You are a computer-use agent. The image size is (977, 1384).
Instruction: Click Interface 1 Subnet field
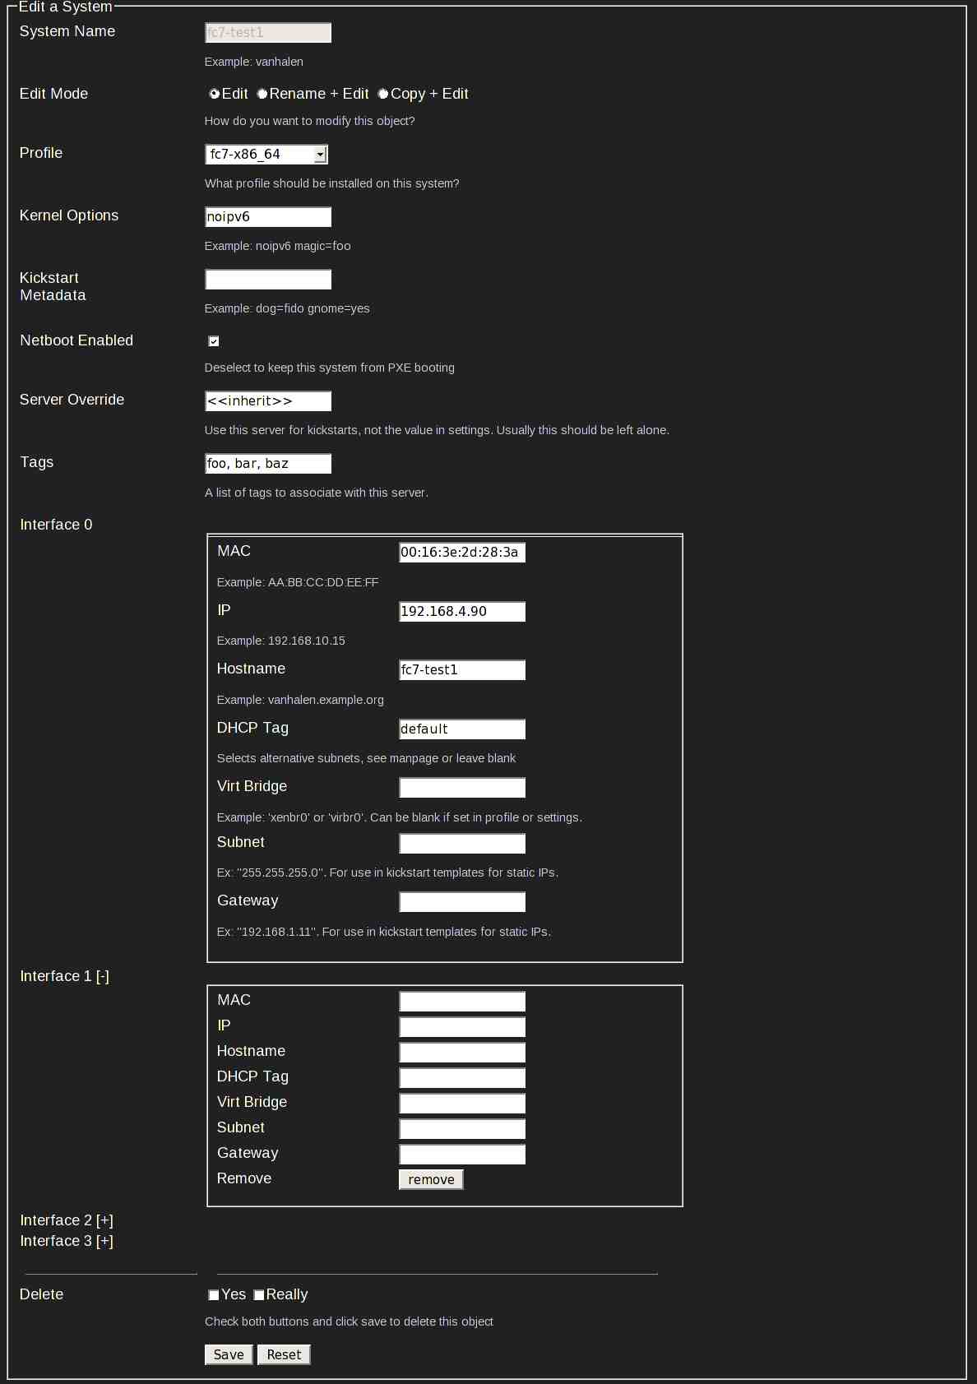point(462,1129)
